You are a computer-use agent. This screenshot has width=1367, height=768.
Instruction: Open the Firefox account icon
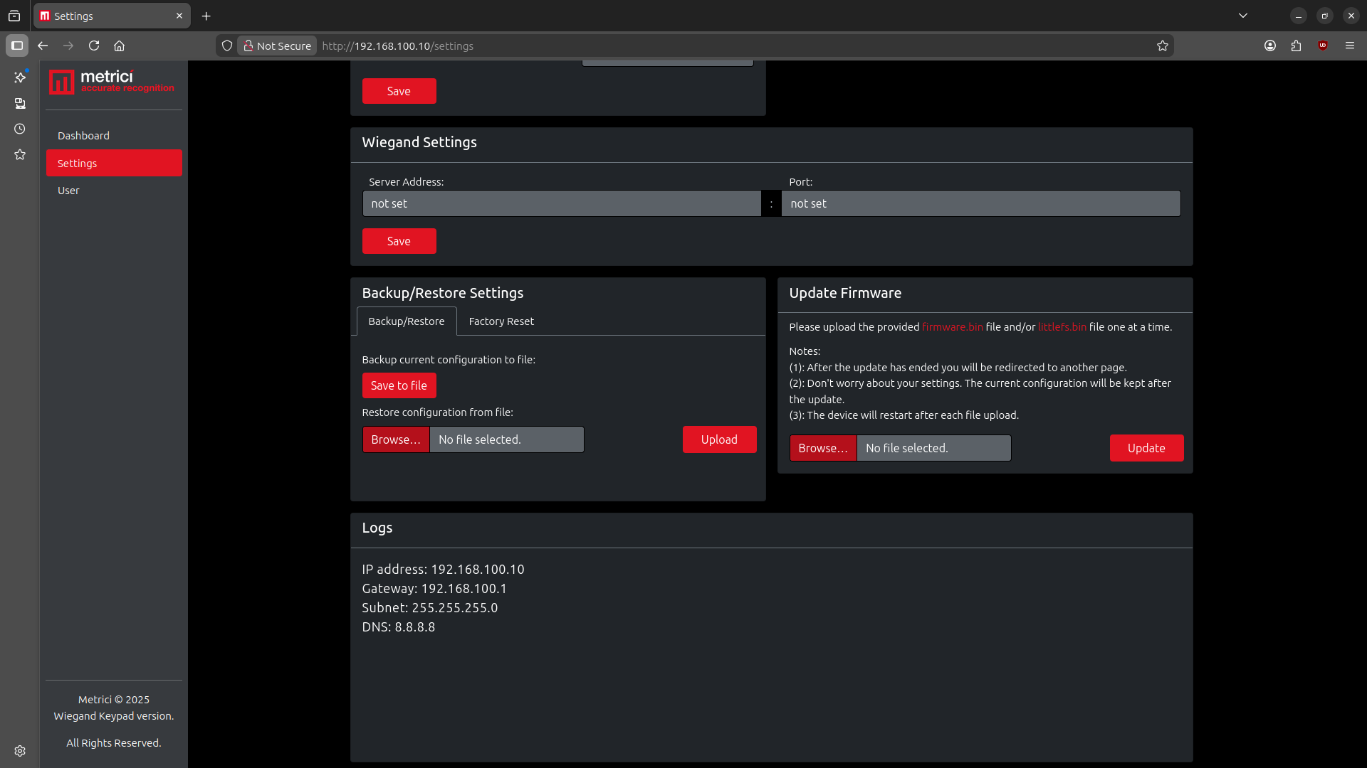click(1270, 46)
